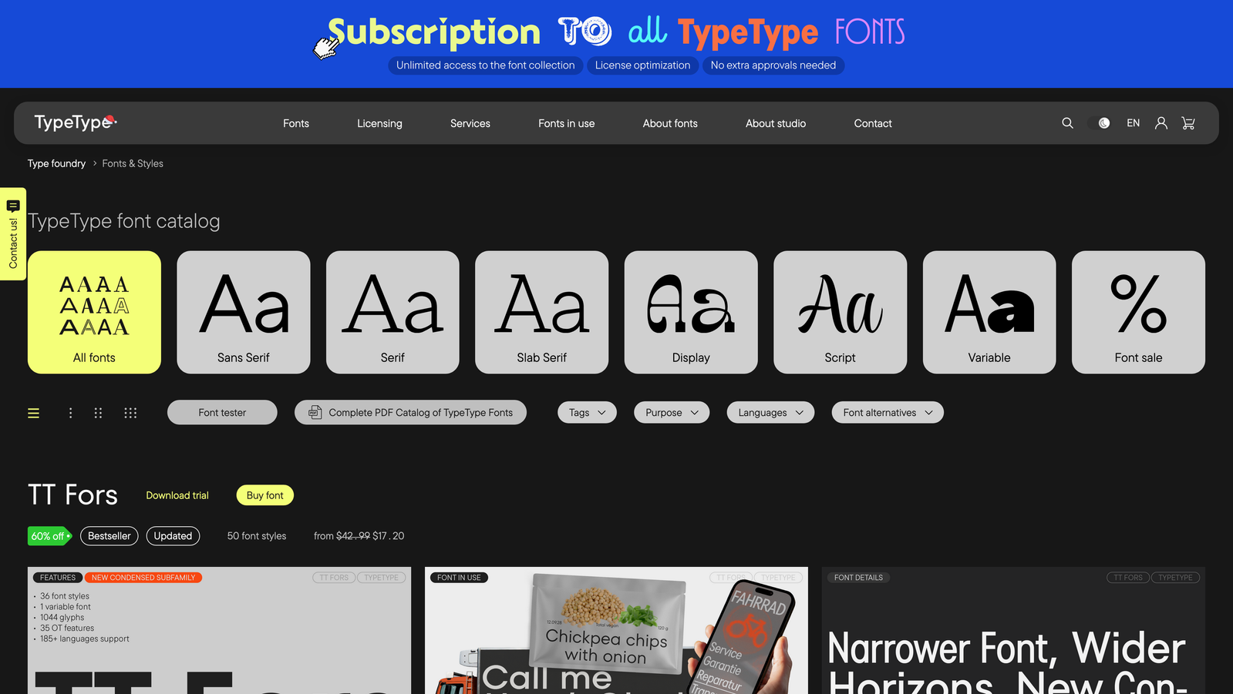The image size is (1233, 694).
Task: Switch to three-column grid view icon
Action: (x=130, y=413)
